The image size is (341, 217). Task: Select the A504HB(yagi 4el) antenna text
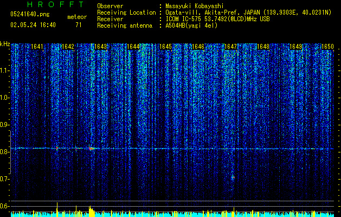[x=191, y=25]
